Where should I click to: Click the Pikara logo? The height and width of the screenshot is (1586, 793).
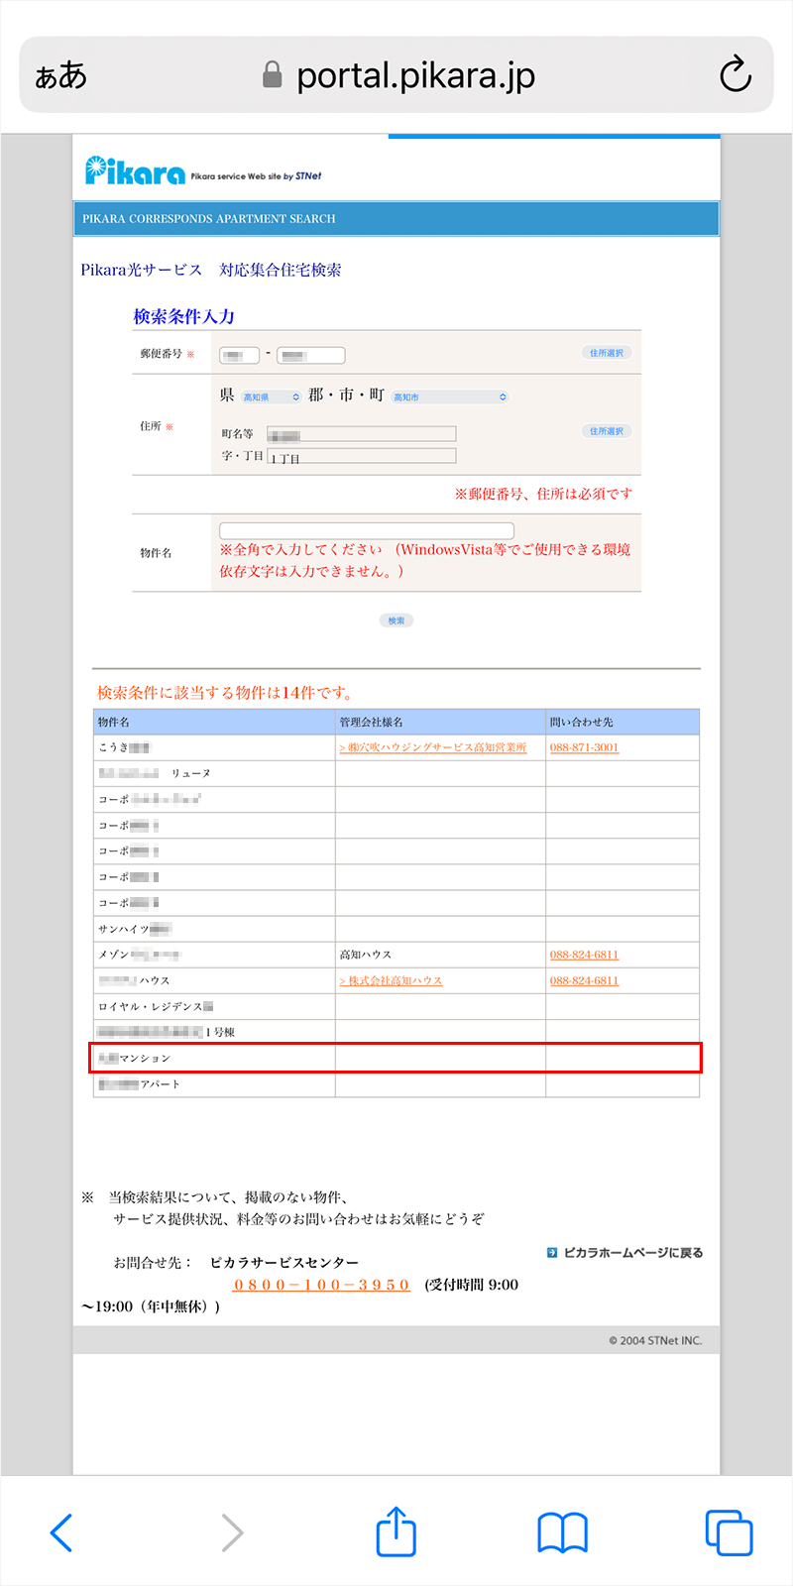click(135, 170)
